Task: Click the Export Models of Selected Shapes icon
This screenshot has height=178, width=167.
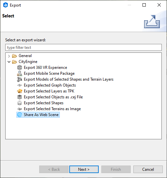Action: [20, 79]
